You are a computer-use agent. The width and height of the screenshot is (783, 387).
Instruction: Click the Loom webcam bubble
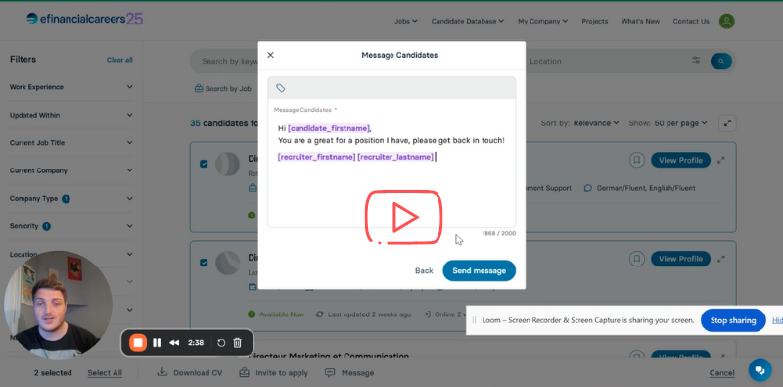coord(58,305)
